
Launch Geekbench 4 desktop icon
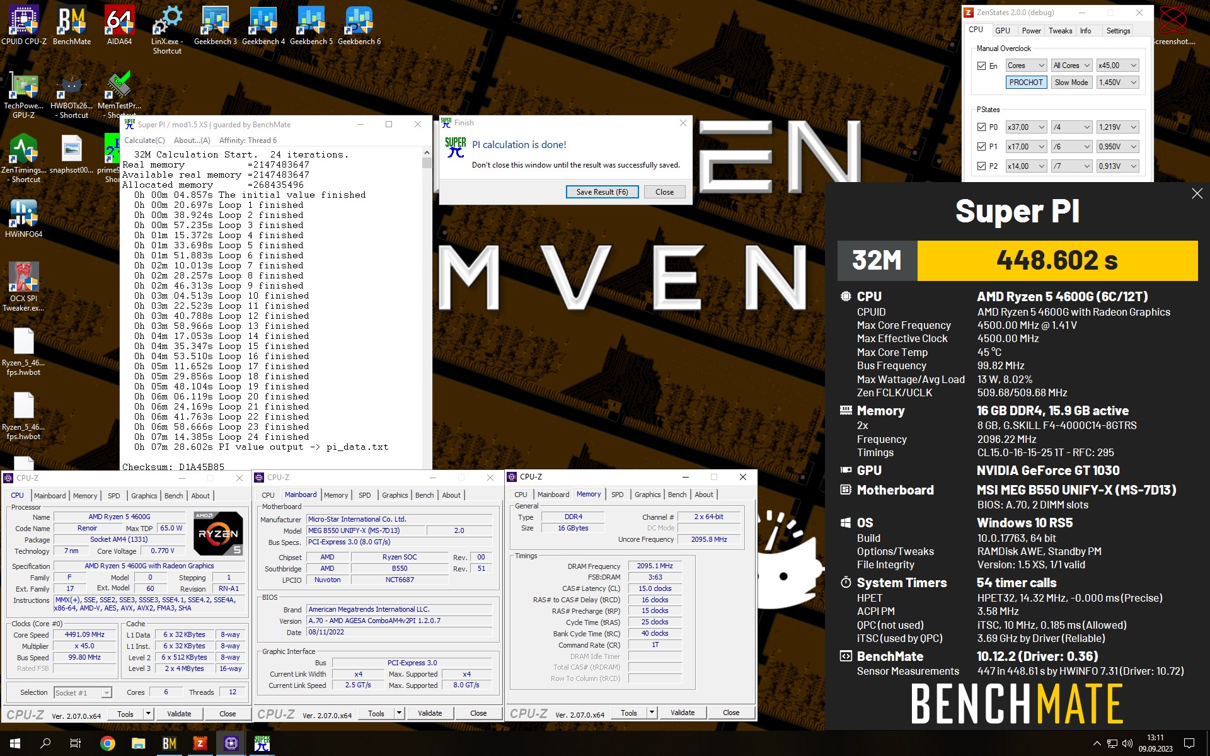tap(263, 26)
